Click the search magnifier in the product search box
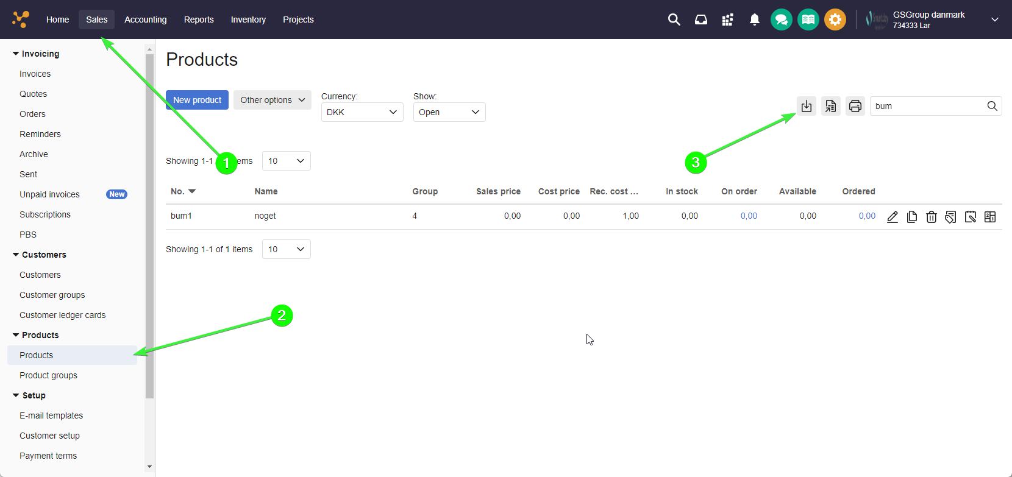 coord(992,106)
